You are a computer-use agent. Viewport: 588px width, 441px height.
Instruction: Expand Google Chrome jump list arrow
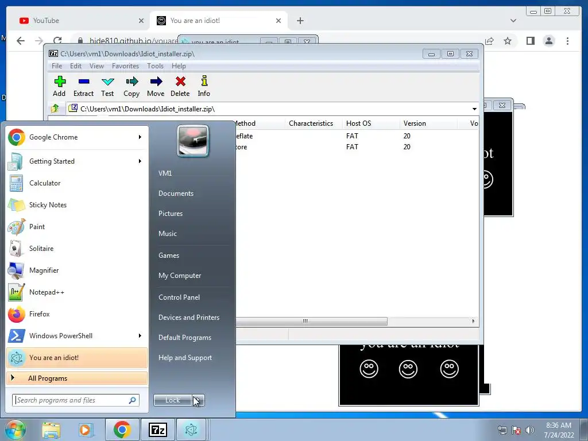[140, 137]
